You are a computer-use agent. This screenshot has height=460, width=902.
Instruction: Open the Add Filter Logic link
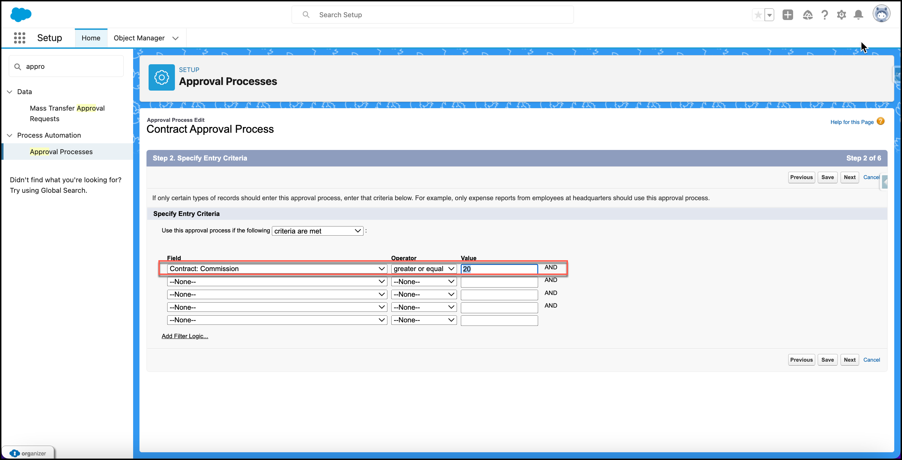[185, 336]
